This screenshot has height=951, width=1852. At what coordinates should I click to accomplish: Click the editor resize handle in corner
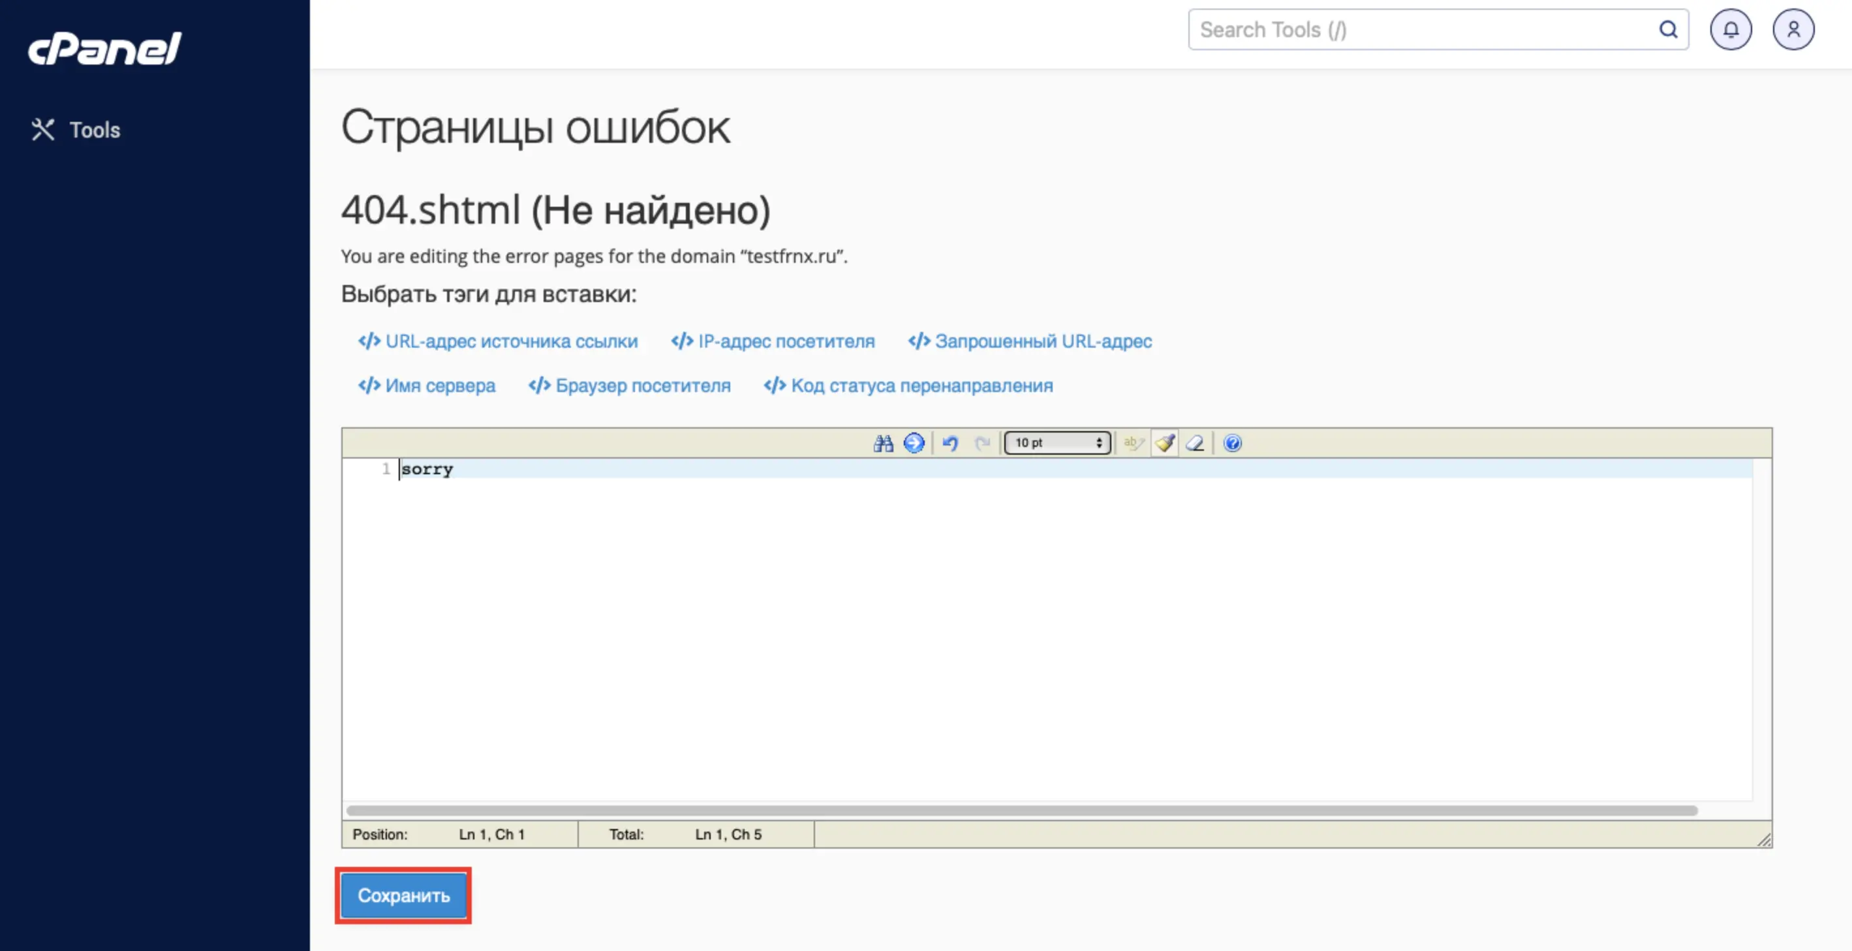click(1763, 839)
